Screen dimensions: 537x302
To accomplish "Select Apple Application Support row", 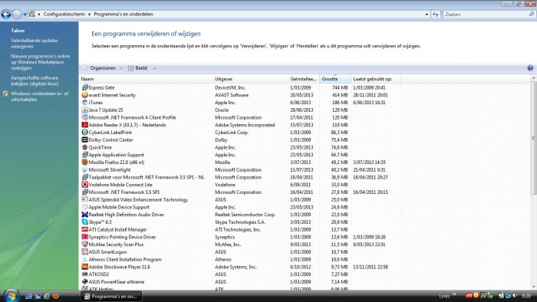I will click(x=239, y=155).
